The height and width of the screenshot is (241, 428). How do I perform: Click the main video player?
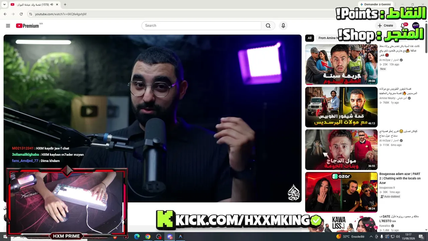(x=152, y=118)
